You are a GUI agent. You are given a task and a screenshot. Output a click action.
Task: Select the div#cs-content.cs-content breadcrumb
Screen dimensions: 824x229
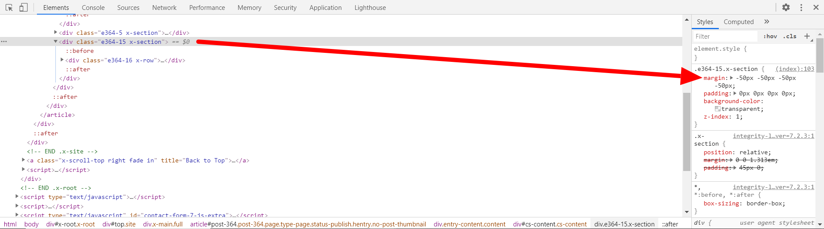[x=550, y=224]
